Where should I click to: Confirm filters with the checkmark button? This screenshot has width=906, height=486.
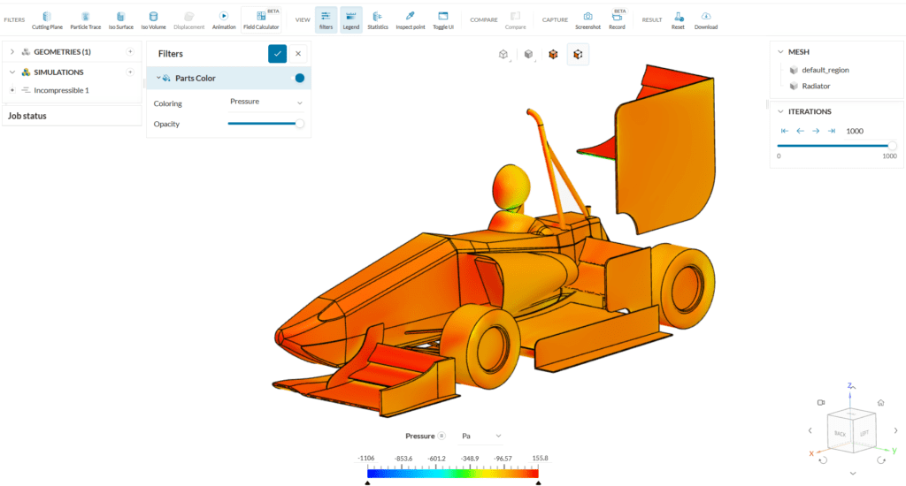[278, 54]
